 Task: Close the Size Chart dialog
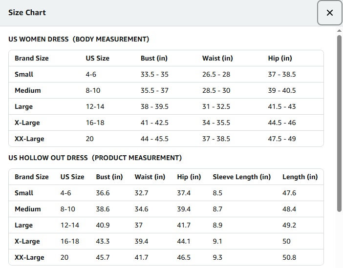330,13
